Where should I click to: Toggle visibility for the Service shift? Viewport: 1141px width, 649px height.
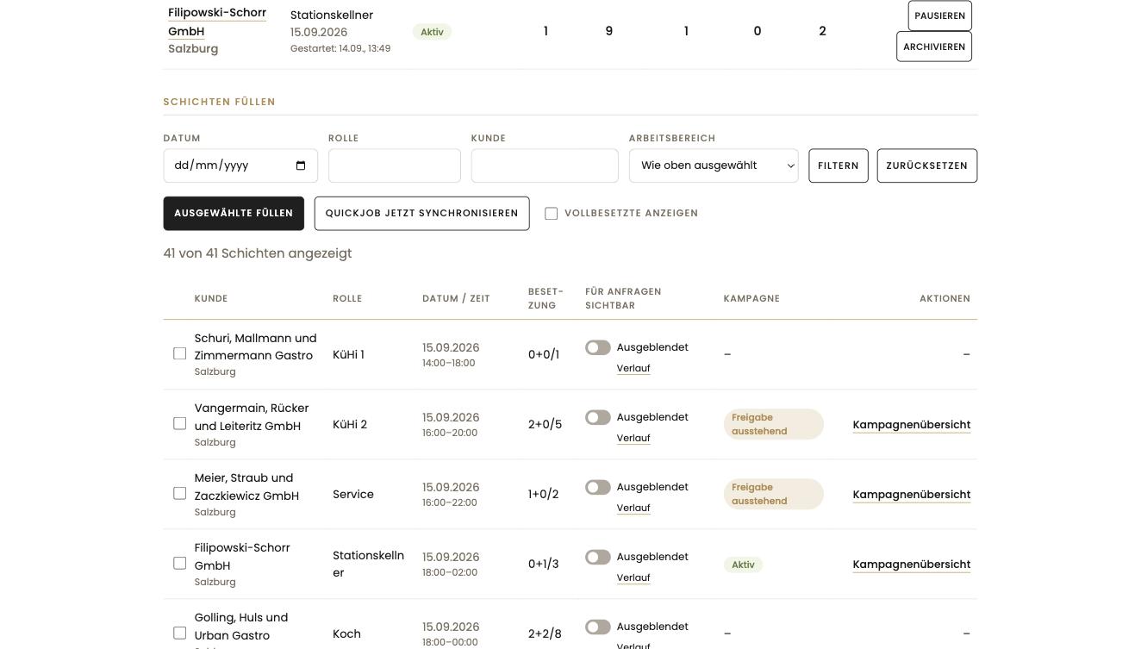[598, 487]
